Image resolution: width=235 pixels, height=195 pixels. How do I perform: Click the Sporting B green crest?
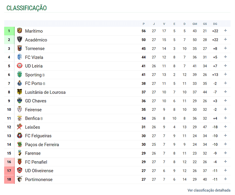19,75
